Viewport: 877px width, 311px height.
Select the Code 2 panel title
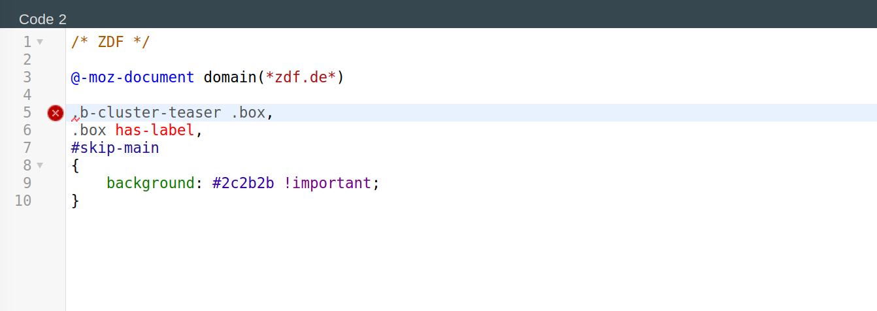coord(42,19)
